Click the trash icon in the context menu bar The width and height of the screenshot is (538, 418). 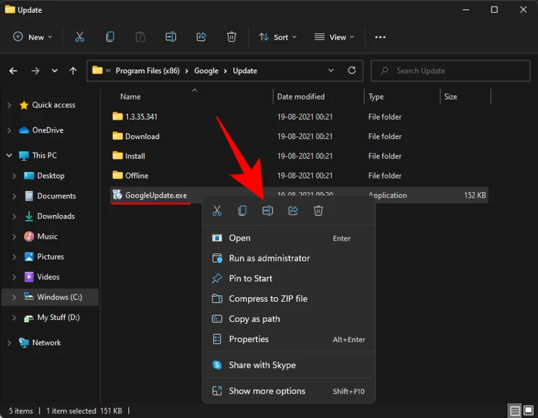tap(317, 210)
